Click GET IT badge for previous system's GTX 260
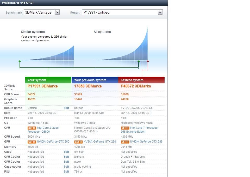Viewport: 250px width, 177px height. click(x=78, y=142)
